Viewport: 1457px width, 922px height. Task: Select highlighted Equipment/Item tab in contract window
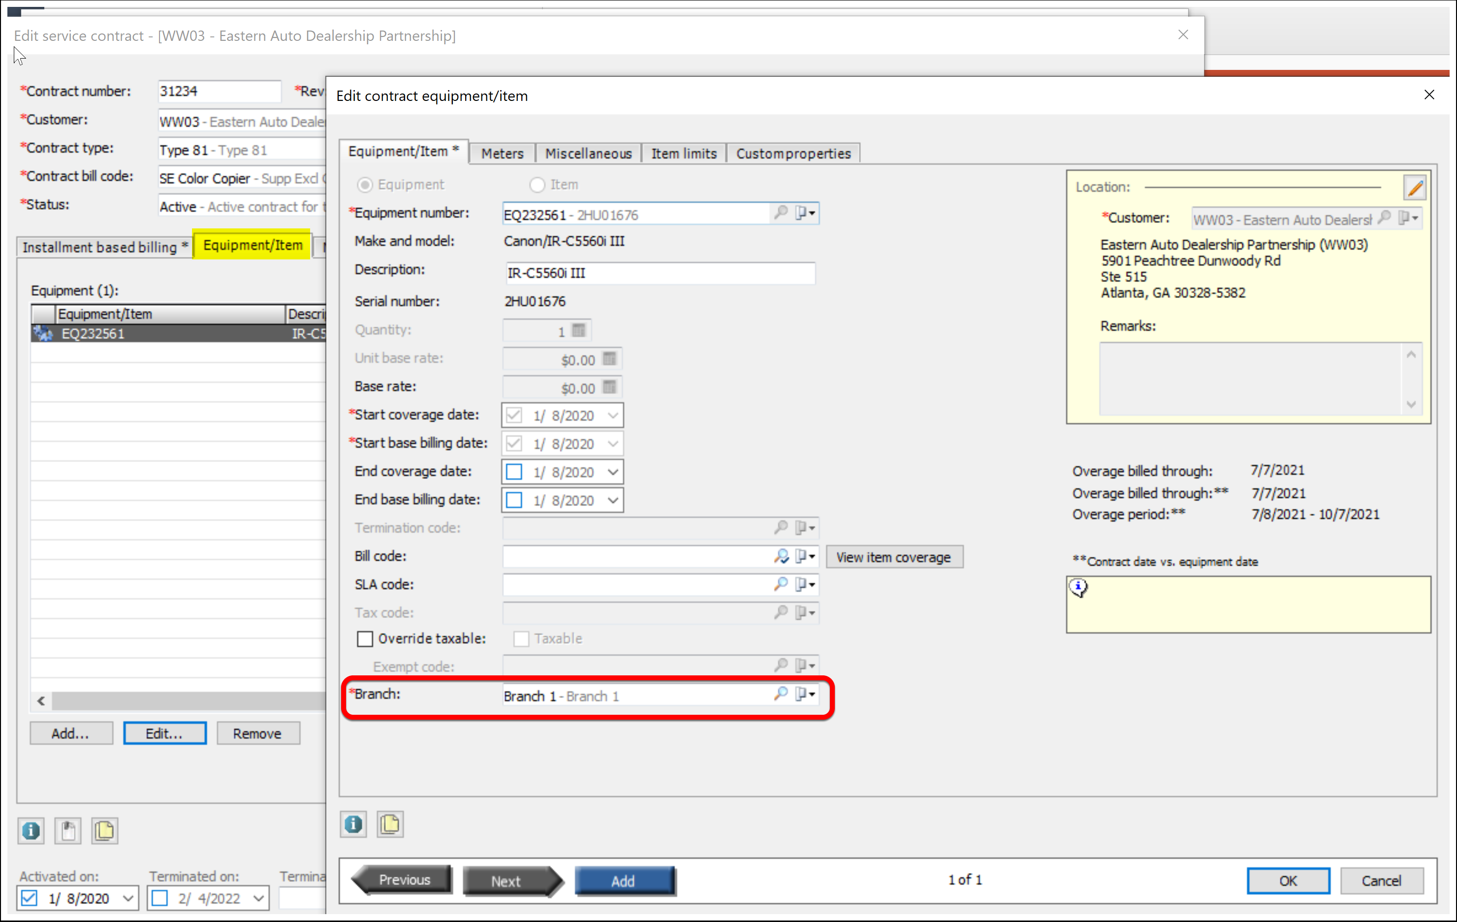(253, 245)
